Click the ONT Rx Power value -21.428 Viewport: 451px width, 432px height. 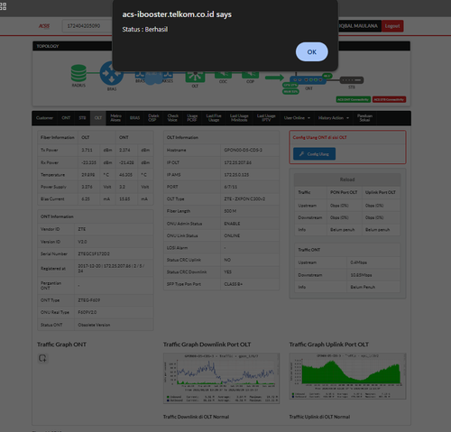[126, 162]
